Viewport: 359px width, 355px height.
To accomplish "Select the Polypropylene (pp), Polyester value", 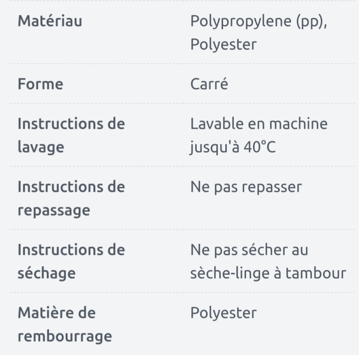I will click(x=258, y=32).
